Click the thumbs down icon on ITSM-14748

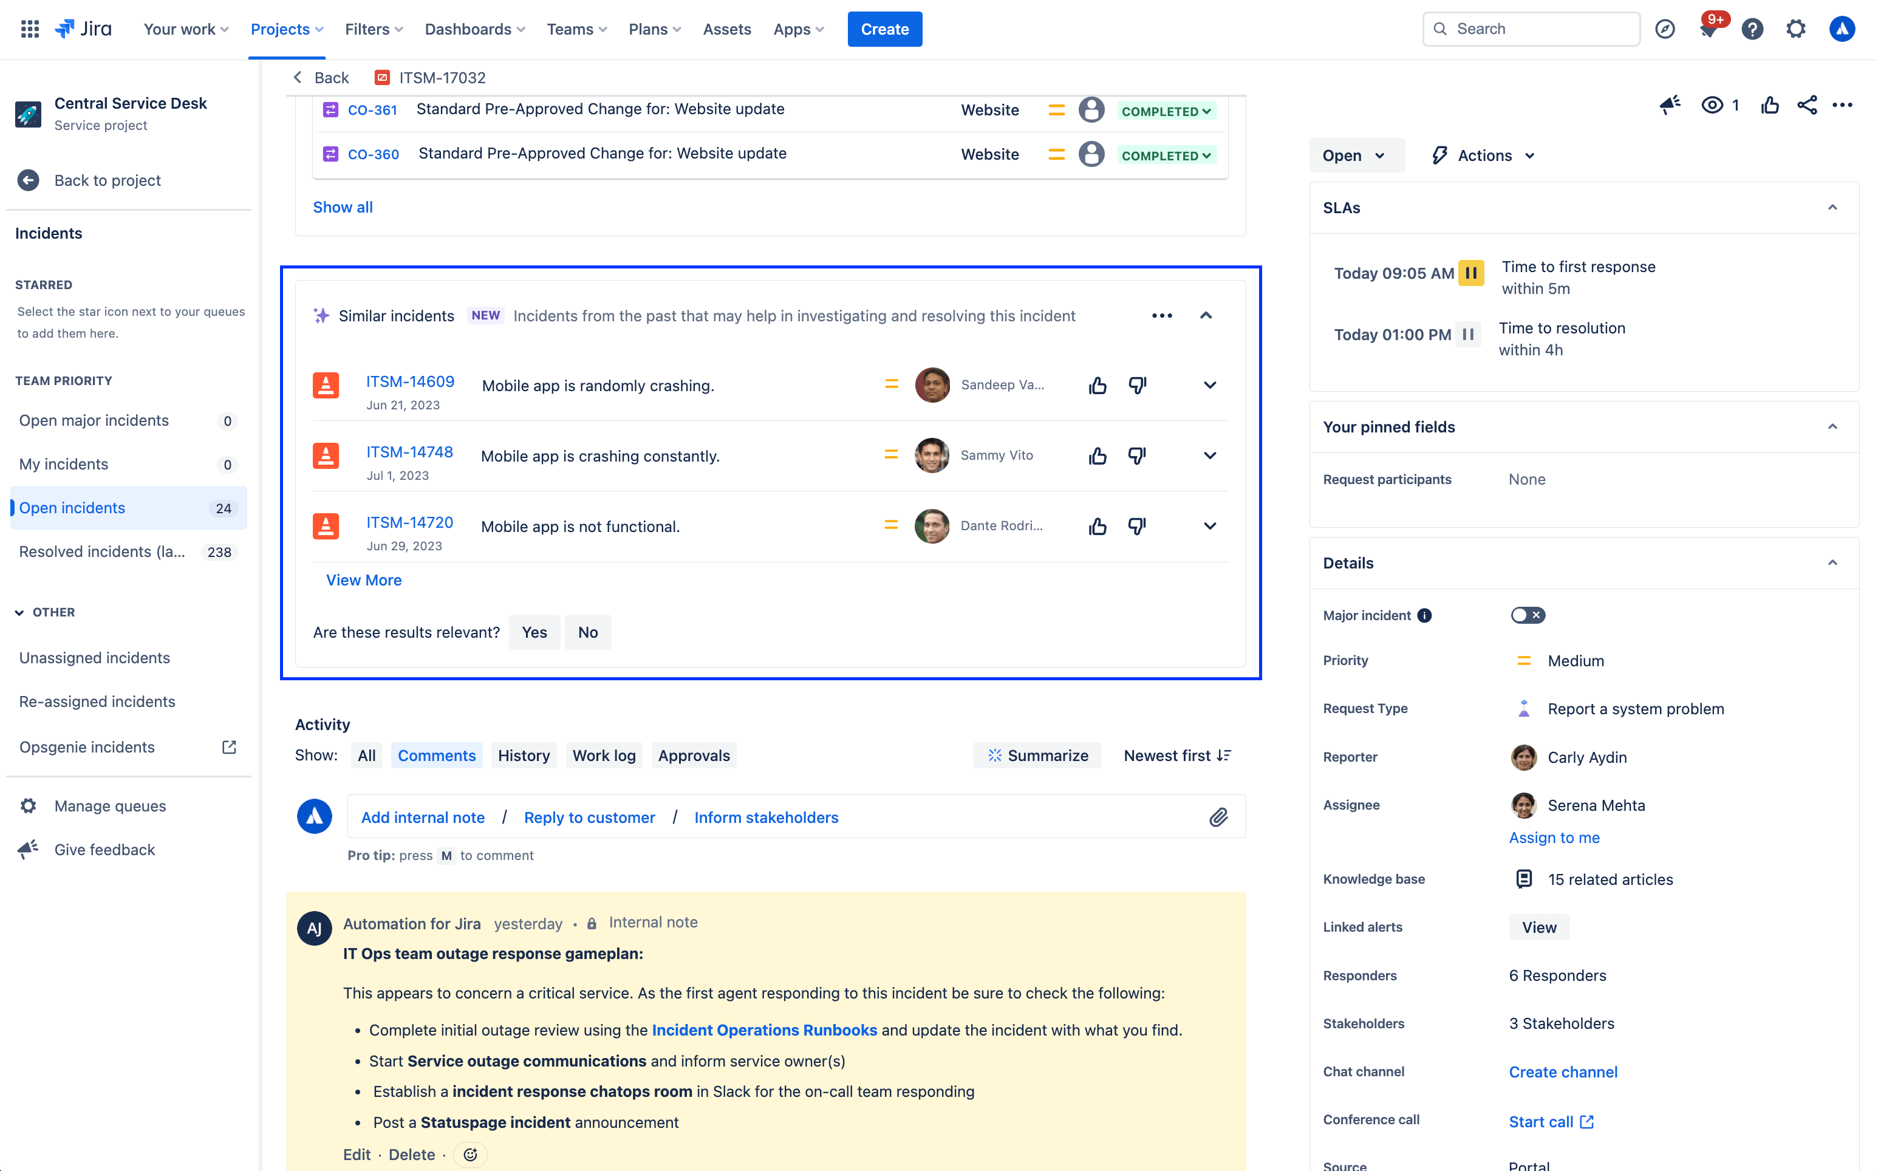[1138, 456]
